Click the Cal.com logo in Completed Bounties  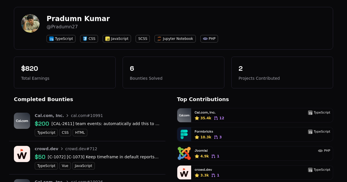(22, 121)
